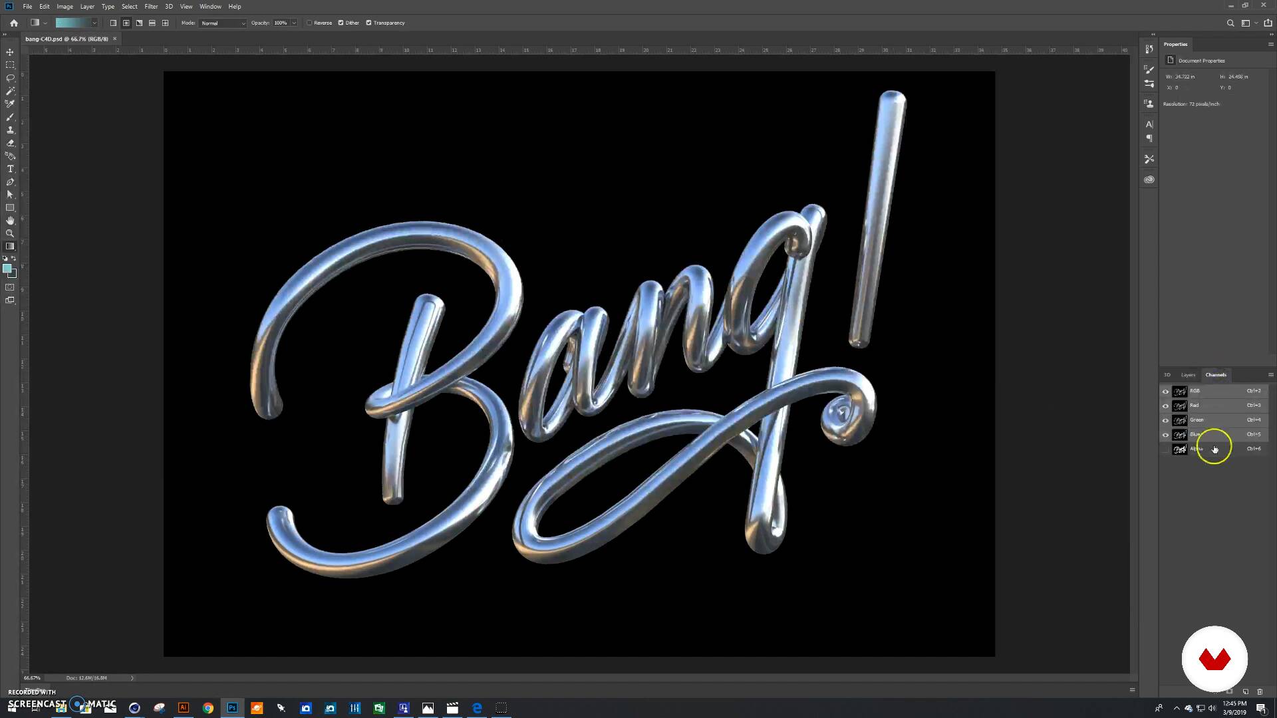1277x718 pixels.
Task: Open the blending Mode dropdown
Action: coord(223,23)
